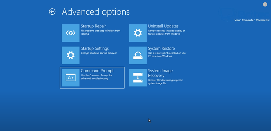
Task: Click the Startup Settings title
Action: tap(95, 48)
